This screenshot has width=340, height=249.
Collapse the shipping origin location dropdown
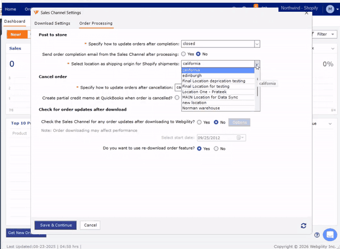257,64
